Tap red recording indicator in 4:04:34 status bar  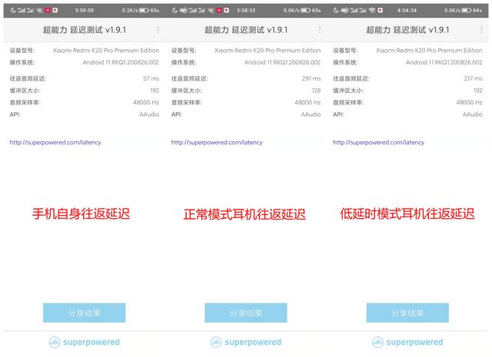381,10
